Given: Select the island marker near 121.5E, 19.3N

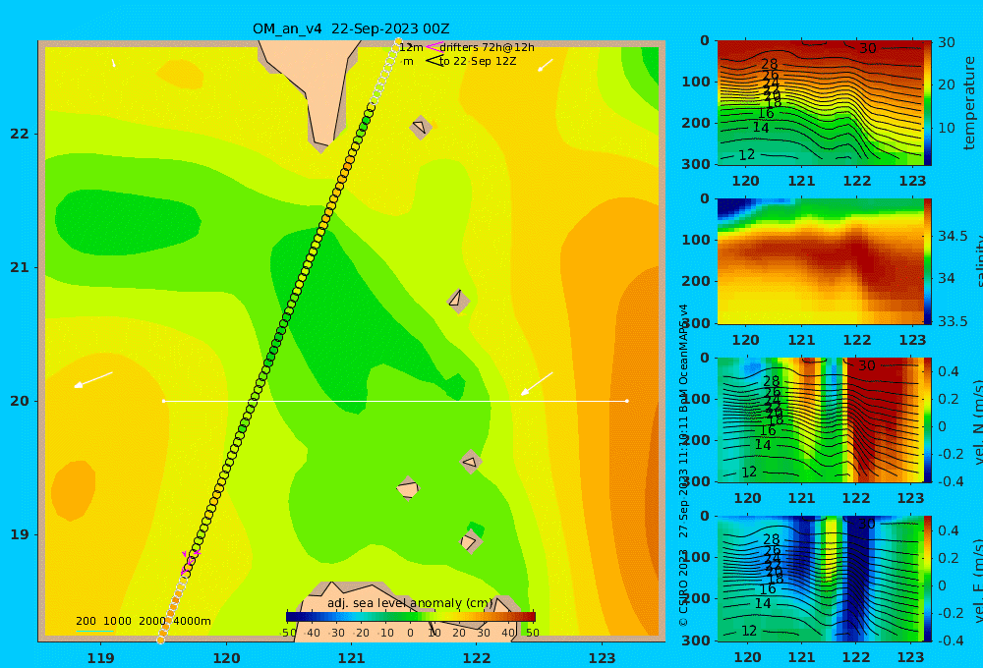Looking at the screenshot, I should coord(408,488).
